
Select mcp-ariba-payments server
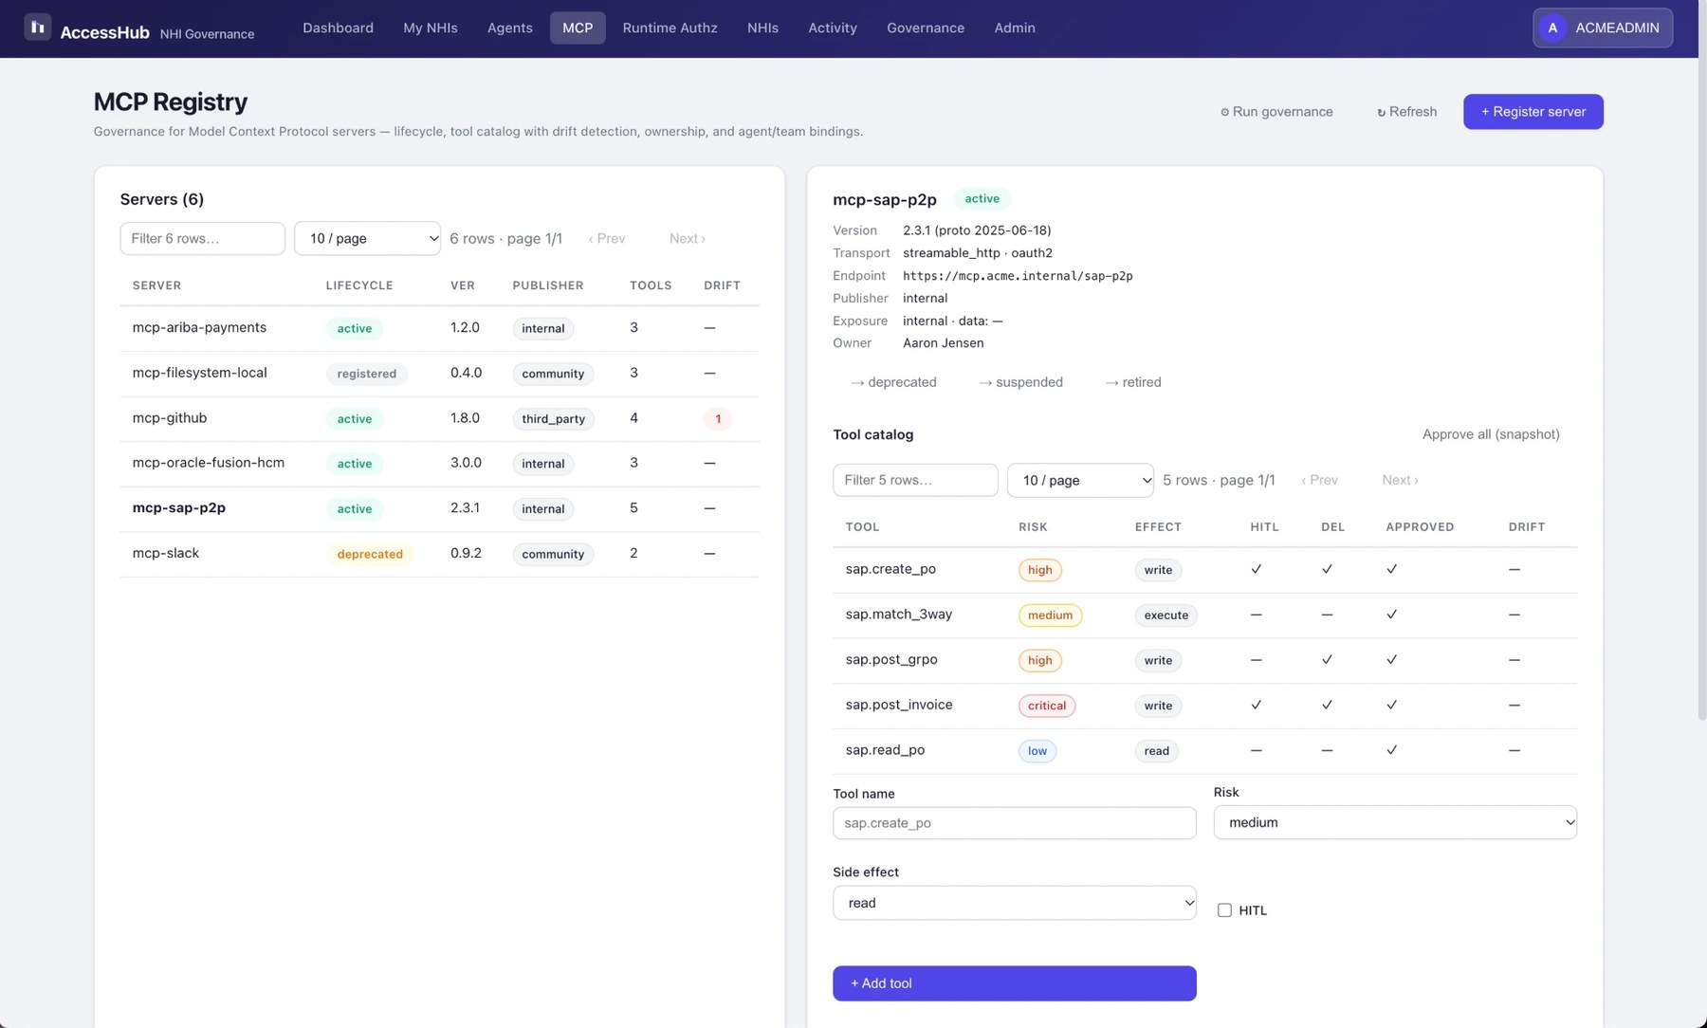[x=439, y=328]
